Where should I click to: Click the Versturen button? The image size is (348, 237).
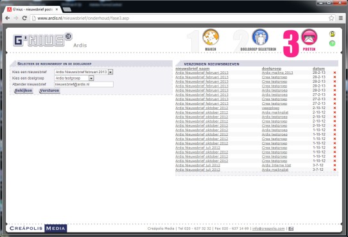pyautogui.click(x=49, y=91)
